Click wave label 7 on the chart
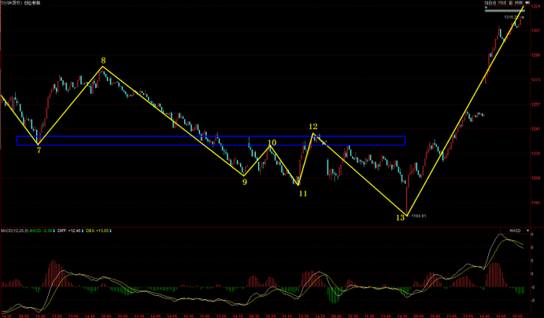This screenshot has height=318, width=544. pyautogui.click(x=39, y=150)
